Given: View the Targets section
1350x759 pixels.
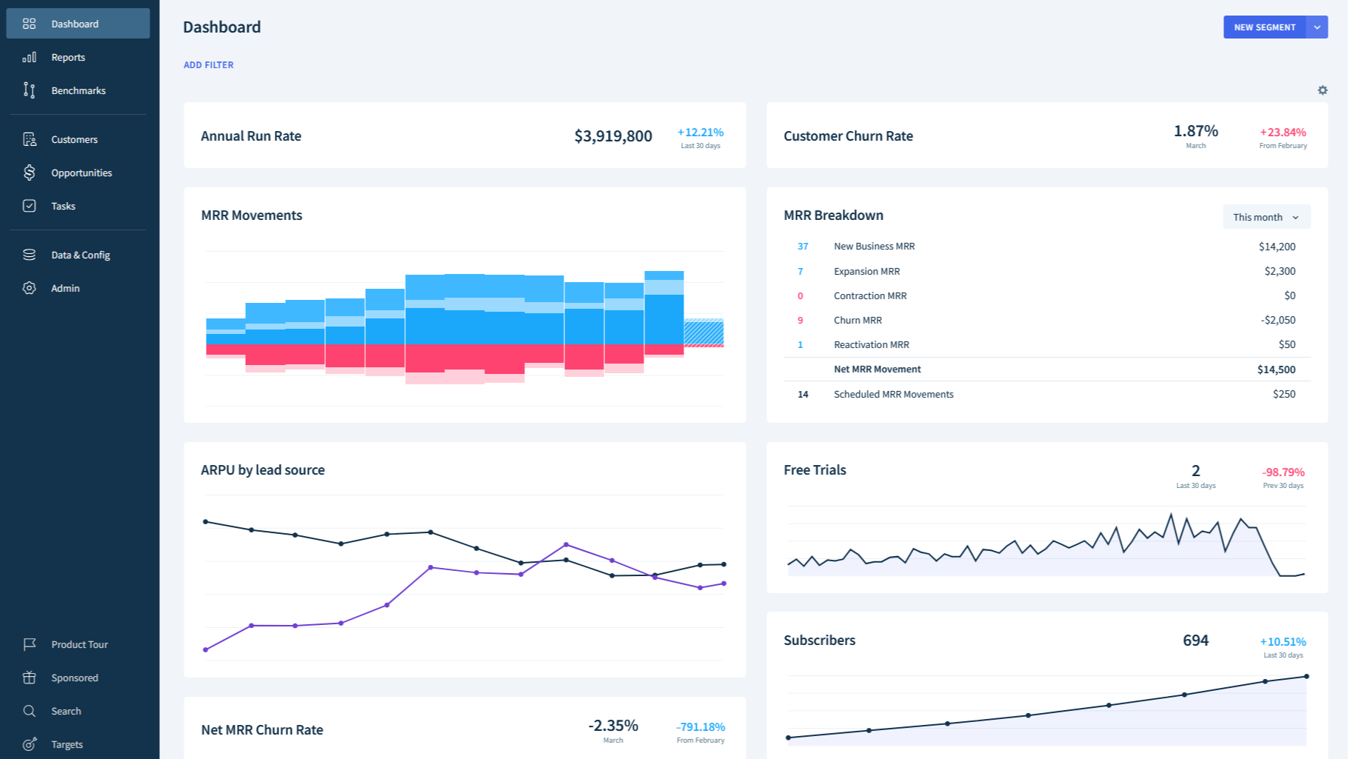Looking at the screenshot, I should (67, 744).
